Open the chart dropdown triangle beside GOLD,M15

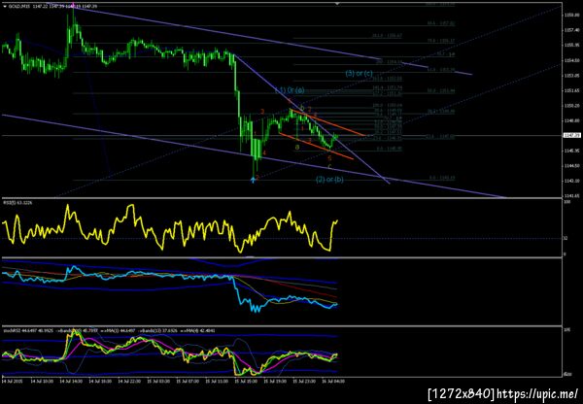tap(5, 7)
